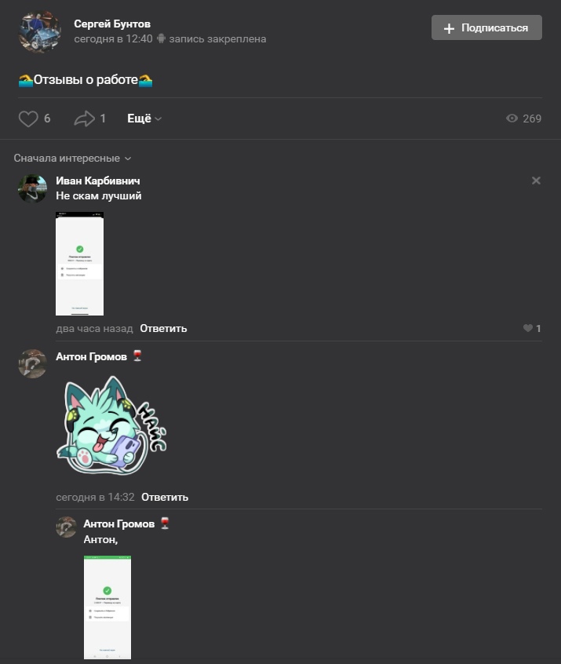Open the screenshot attached in Антон's reply
This screenshot has height=664, width=561.
pos(107,607)
